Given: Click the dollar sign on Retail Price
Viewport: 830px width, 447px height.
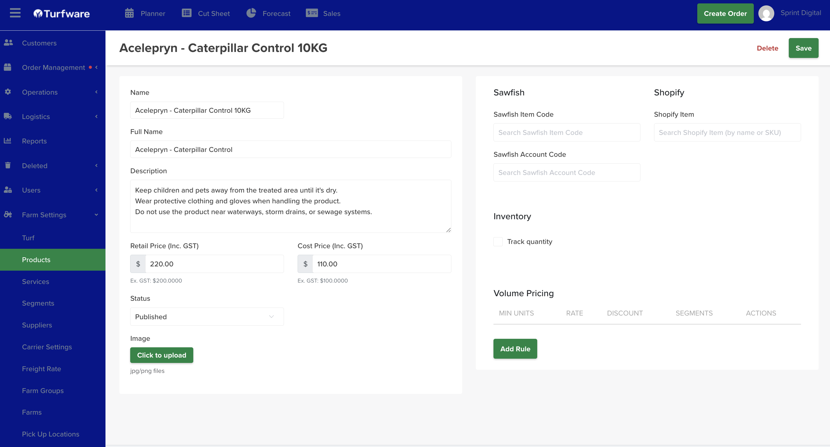Looking at the screenshot, I should tap(138, 264).
